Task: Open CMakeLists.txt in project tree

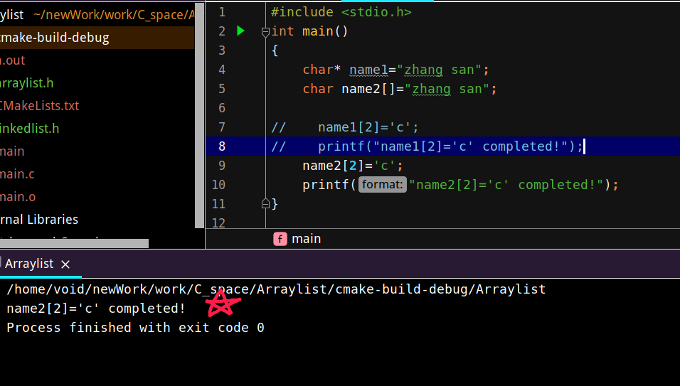Action: click(x=39, y=106)
